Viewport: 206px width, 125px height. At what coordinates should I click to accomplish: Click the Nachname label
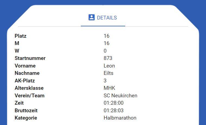coord(27,73)
